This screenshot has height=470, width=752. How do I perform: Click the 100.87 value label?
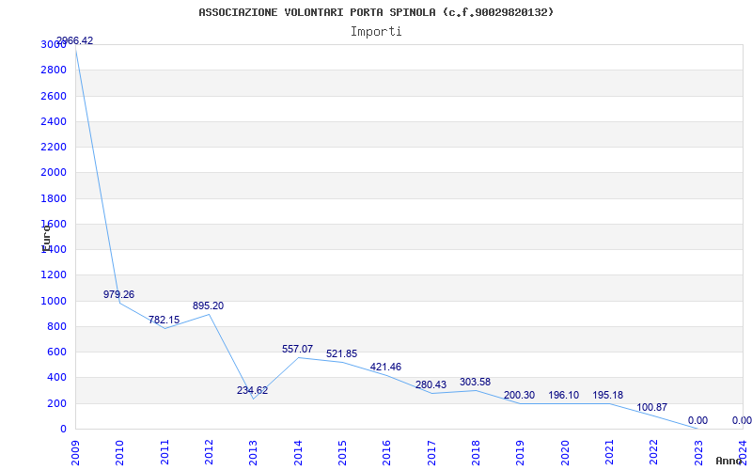[x=651, y=408]
